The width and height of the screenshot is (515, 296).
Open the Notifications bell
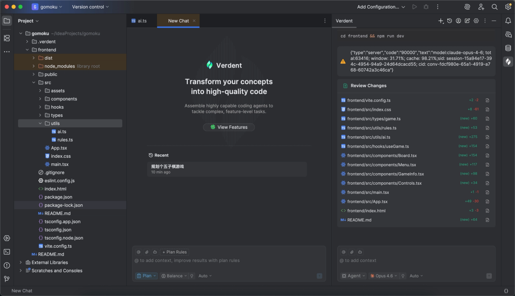click(508, 21)
